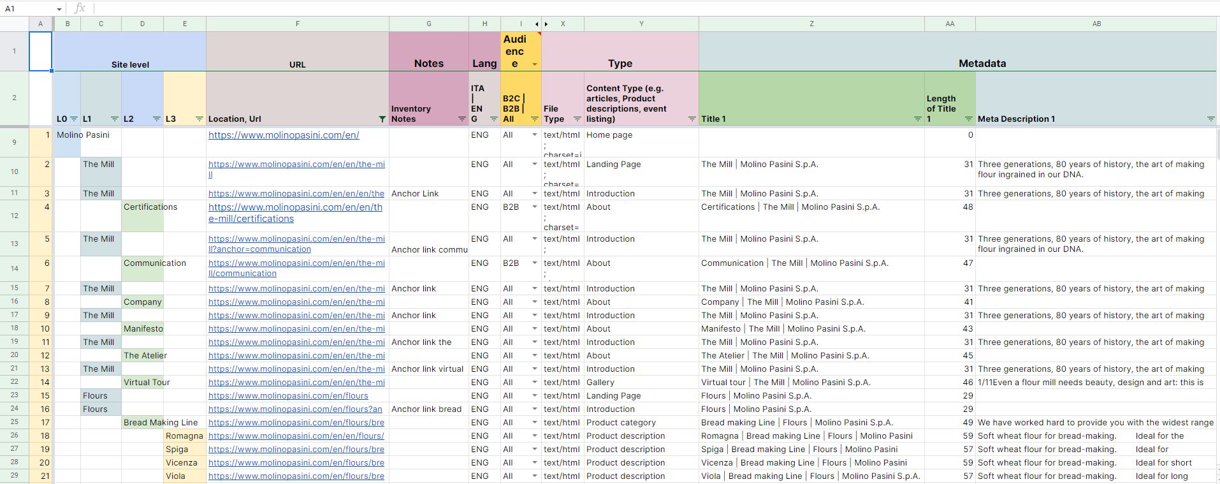Screen dimensions: 1220x484
Task: Select the Anchor link virtual note cell
Action: tap(429, 369)
